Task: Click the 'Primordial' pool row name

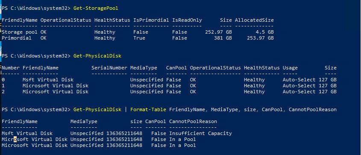Action: point(17,38)
